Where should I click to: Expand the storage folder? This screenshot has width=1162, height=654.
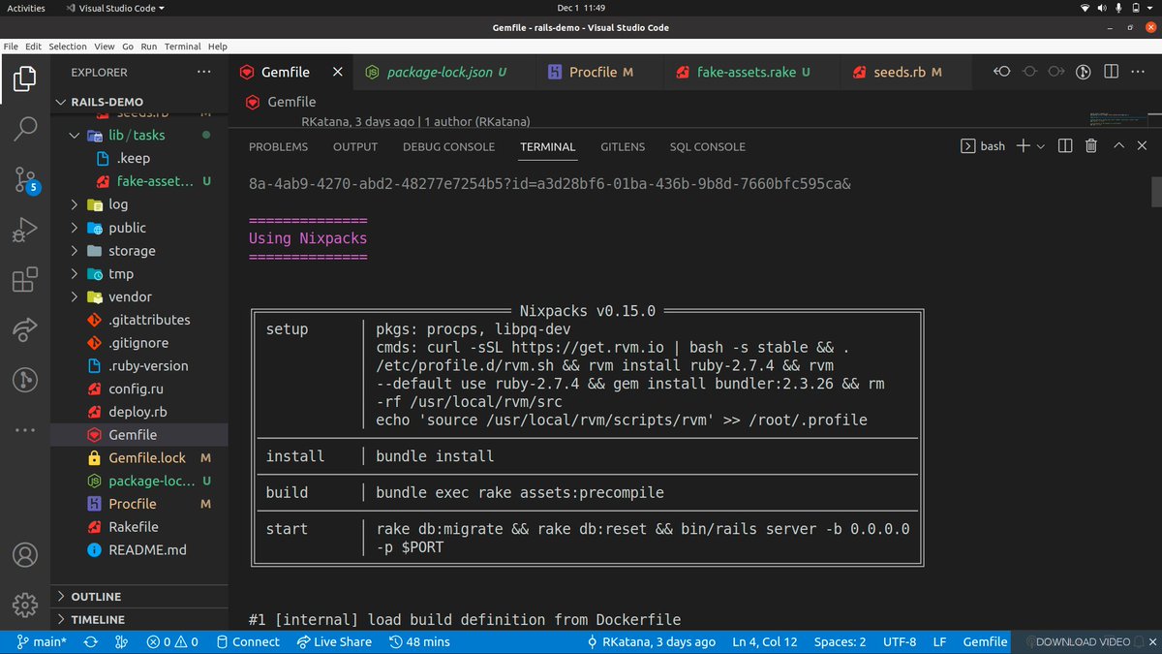point(138,251)
